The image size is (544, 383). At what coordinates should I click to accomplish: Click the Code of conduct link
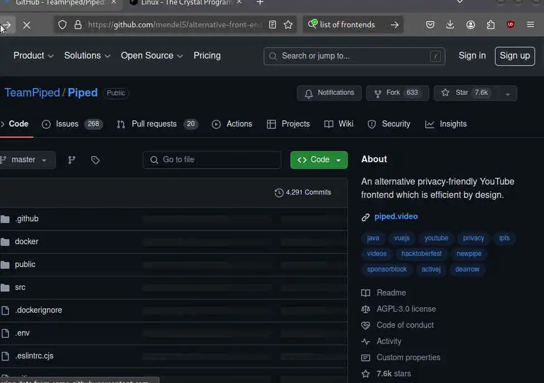click(x=405, y=325)
